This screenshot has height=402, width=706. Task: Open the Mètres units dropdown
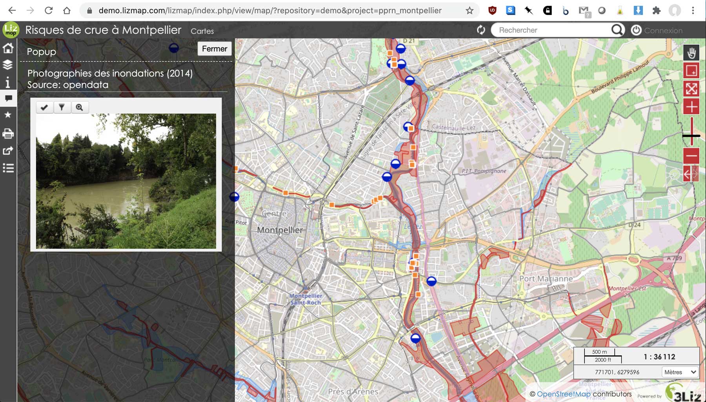click(x=680, y=372)
